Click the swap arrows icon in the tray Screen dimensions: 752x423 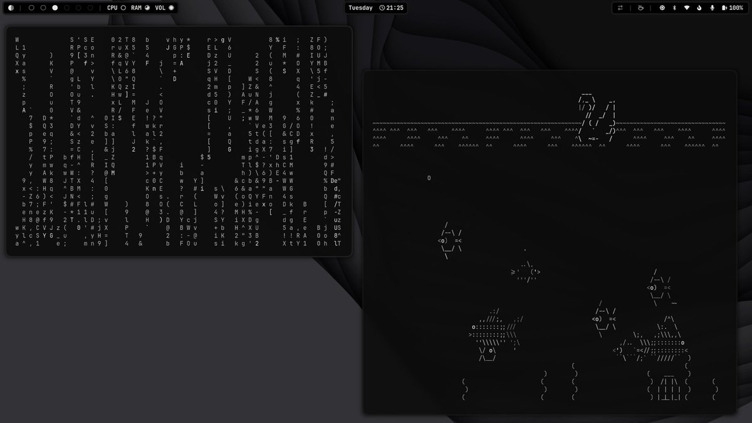tap(620, 8)
